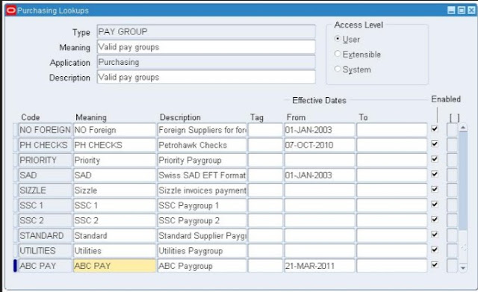Select the SIZZLE code cell
This screenshot has width=478, height=292.
click(45, 190)
